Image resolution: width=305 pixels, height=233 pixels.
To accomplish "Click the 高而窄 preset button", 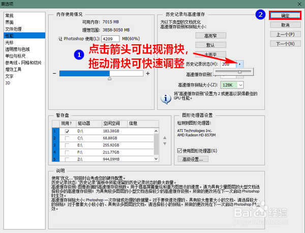I will click(210, 36).
